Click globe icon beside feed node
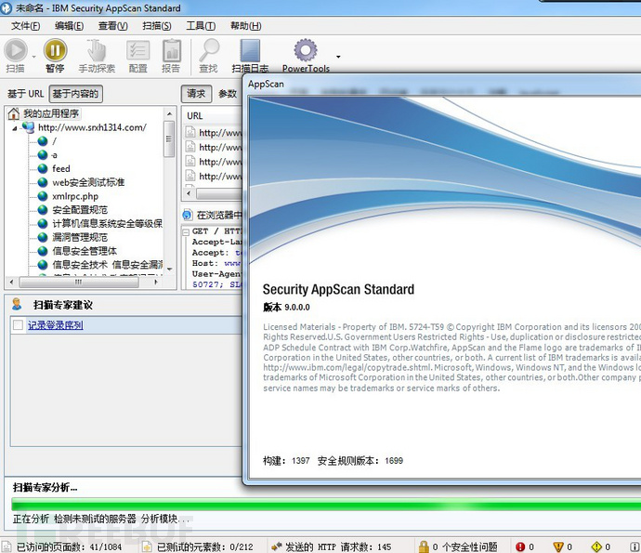Image resolution: width=641 pixels, height=553 pixels. (x=43, y=168)
